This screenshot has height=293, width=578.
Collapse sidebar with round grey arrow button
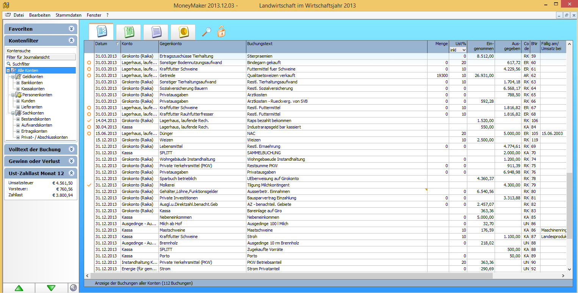pos(74,288)
